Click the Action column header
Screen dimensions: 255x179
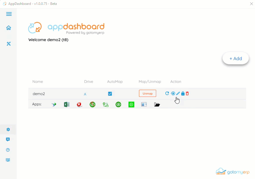[176, 81]
